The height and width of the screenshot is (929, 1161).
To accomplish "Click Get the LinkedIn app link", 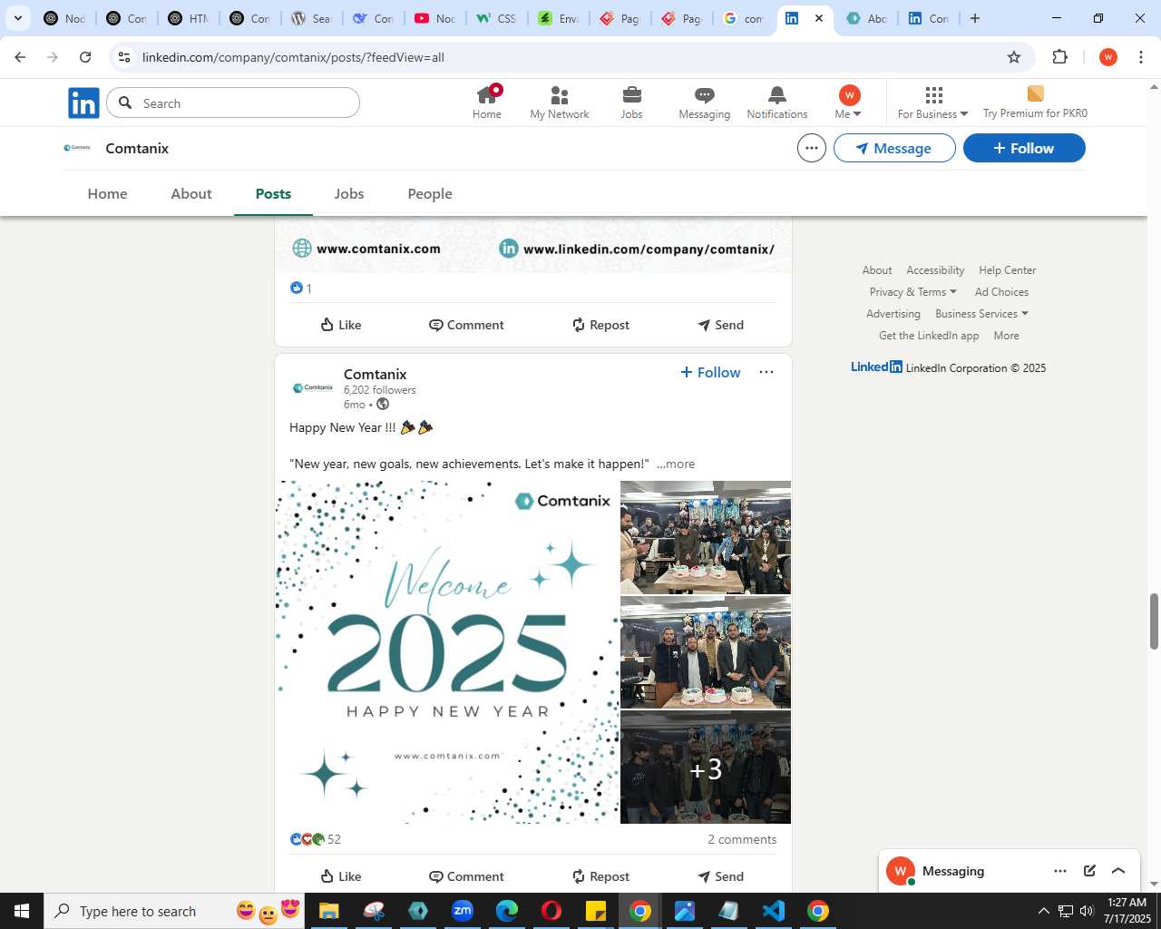I will tap(929, 336).
